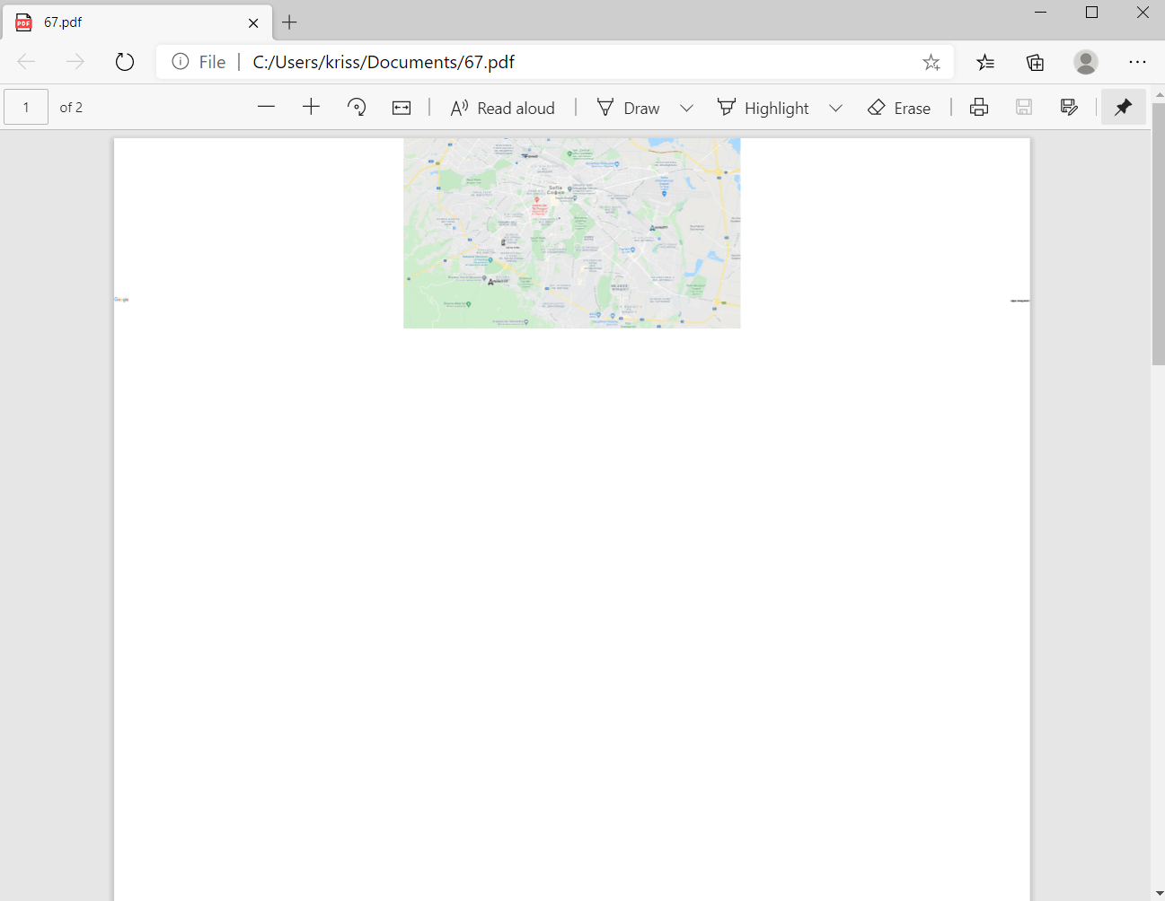The width and height of the screenshot is (1165, 901).
Task: Open save as with annotations
Action: coord(1069,107)
